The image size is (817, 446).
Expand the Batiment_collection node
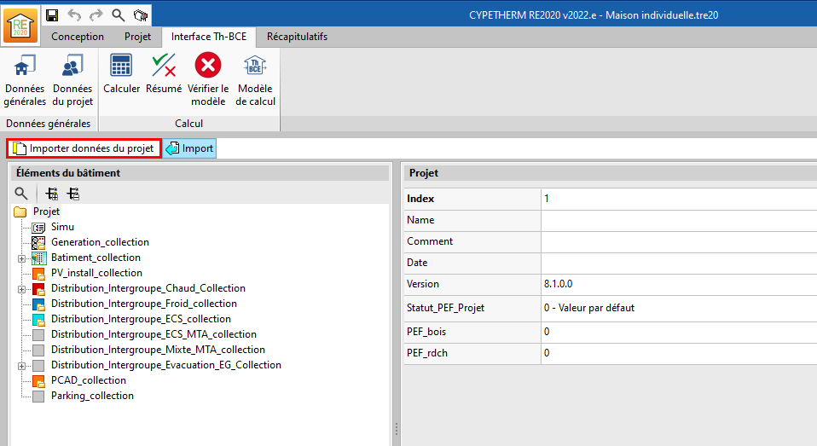point(21,258)
